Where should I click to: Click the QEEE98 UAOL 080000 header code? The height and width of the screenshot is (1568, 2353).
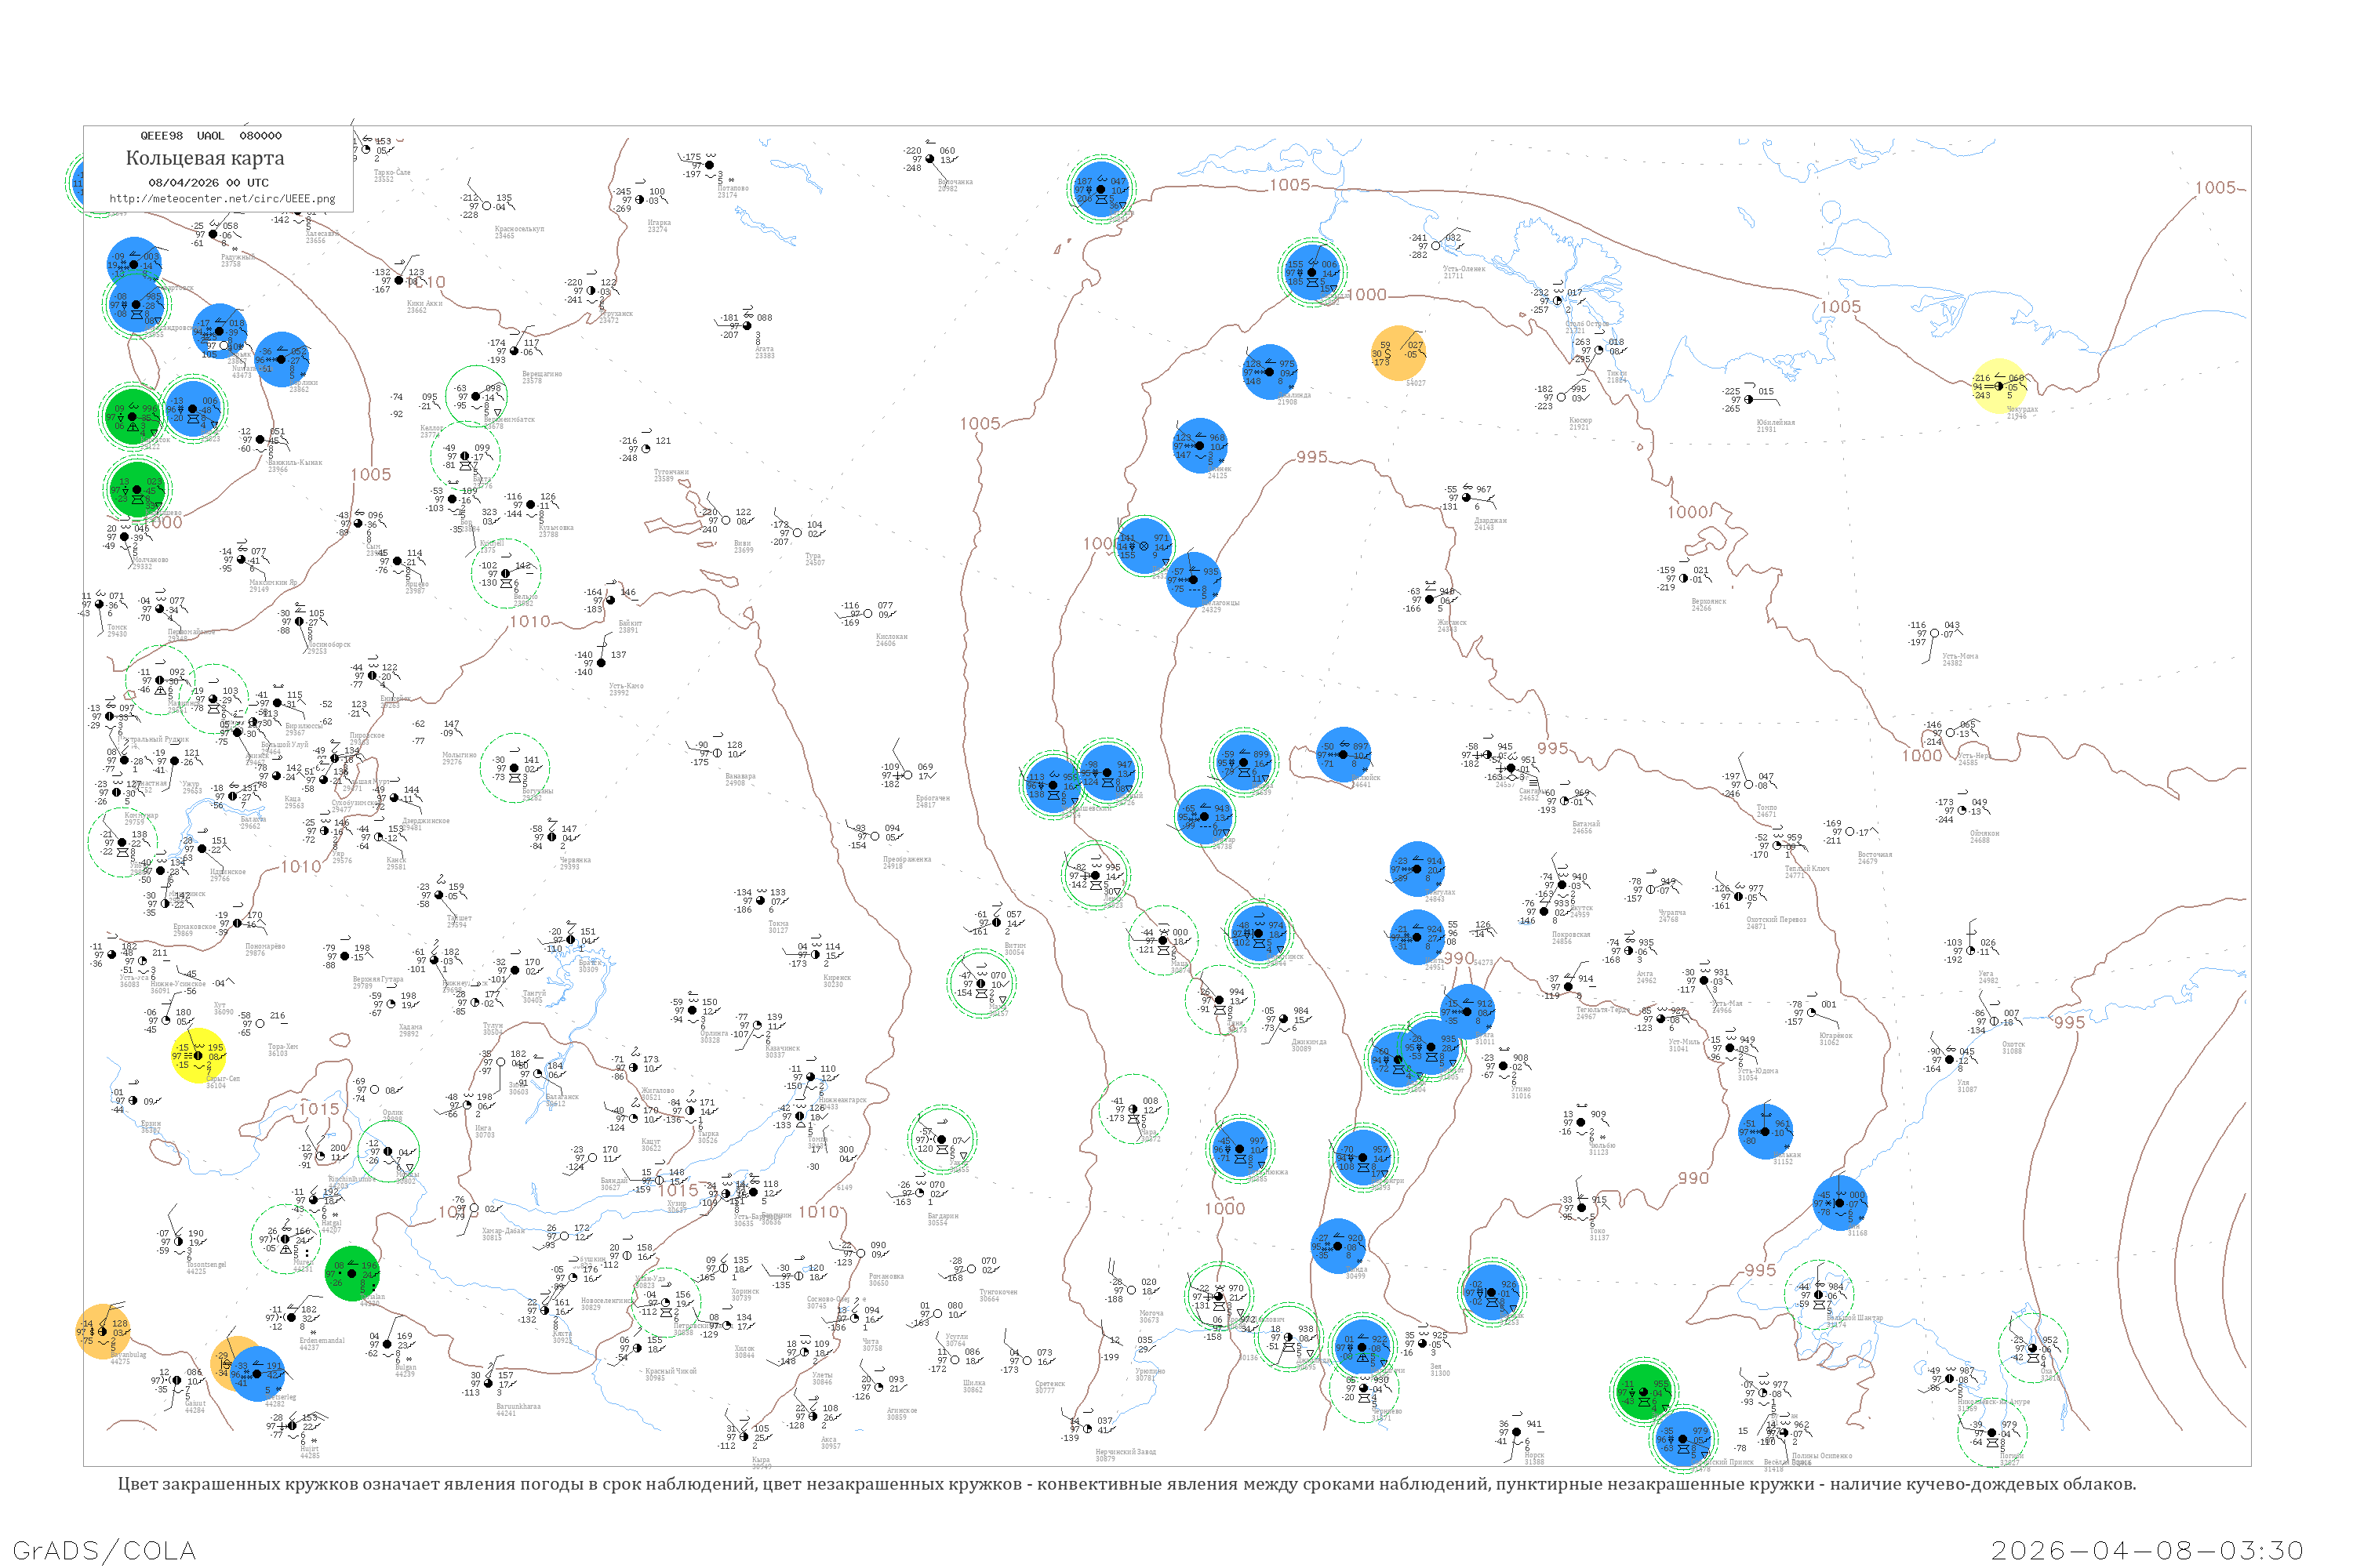210,136
